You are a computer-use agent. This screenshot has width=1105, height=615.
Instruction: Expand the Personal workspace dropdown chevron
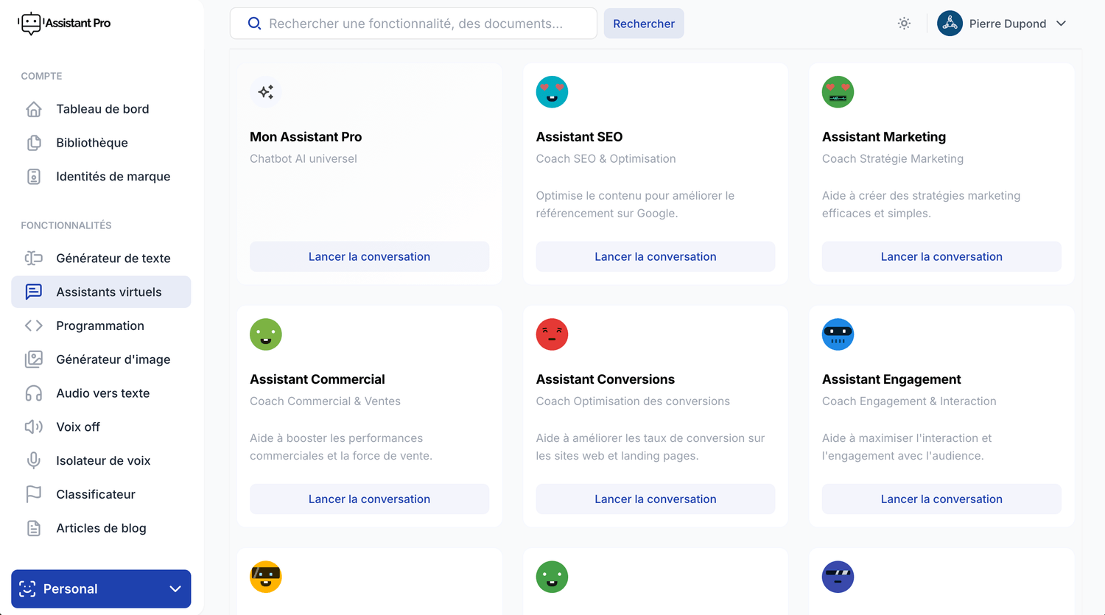[x=175, y=589]
